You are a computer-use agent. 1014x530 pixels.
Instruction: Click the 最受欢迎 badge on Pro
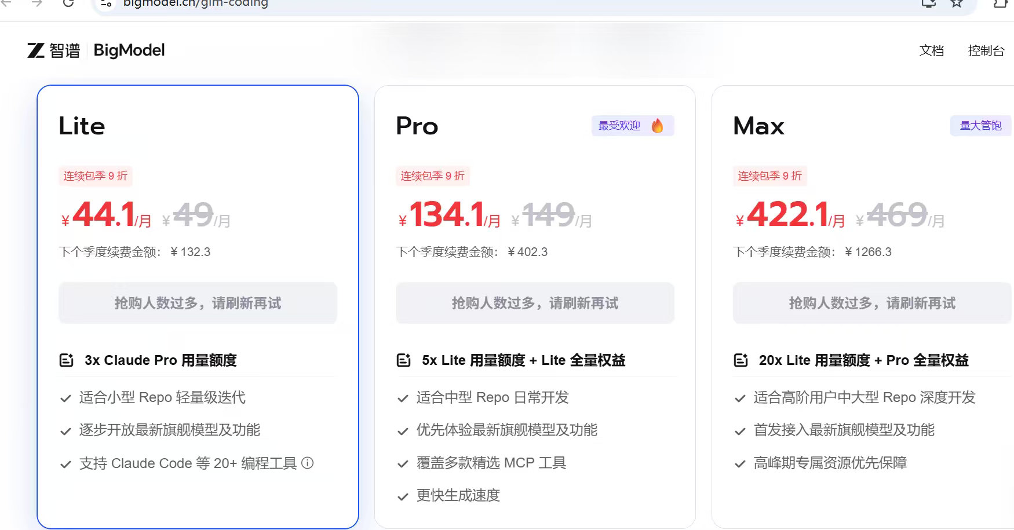pyautogui.click(x=633, y=126)
